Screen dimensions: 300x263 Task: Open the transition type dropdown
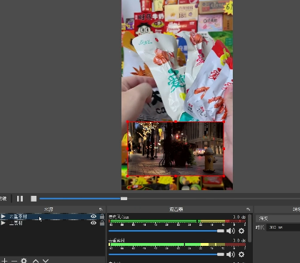tap(278, 219)
